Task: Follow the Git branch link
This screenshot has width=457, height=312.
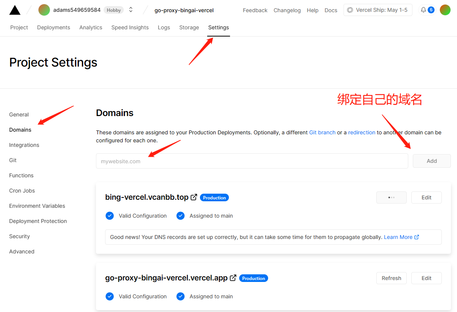Action: (322, 132)
